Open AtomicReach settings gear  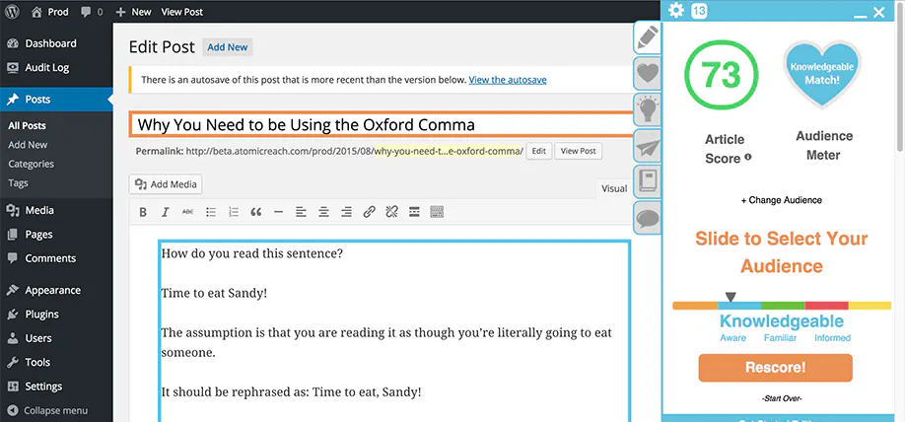tap(675, 11)
